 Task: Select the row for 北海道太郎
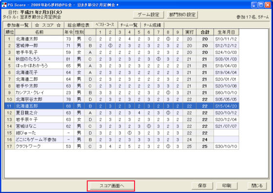tap(121, 39)
